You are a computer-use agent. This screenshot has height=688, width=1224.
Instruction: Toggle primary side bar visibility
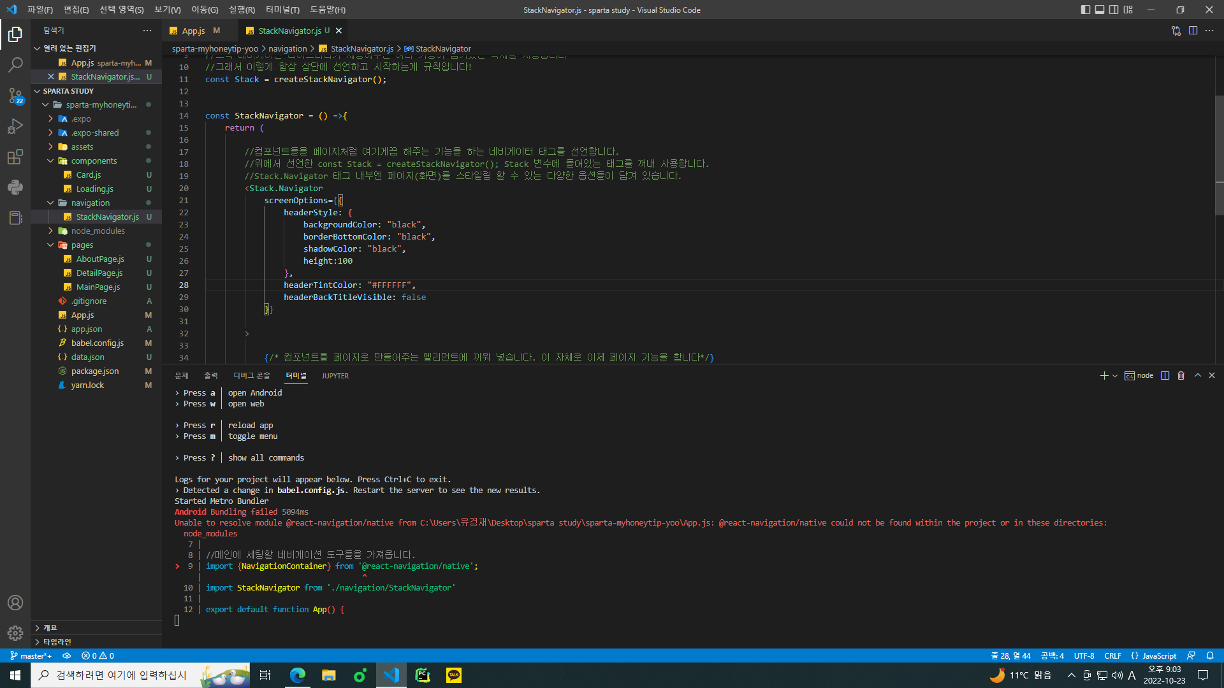(1086, 10)
